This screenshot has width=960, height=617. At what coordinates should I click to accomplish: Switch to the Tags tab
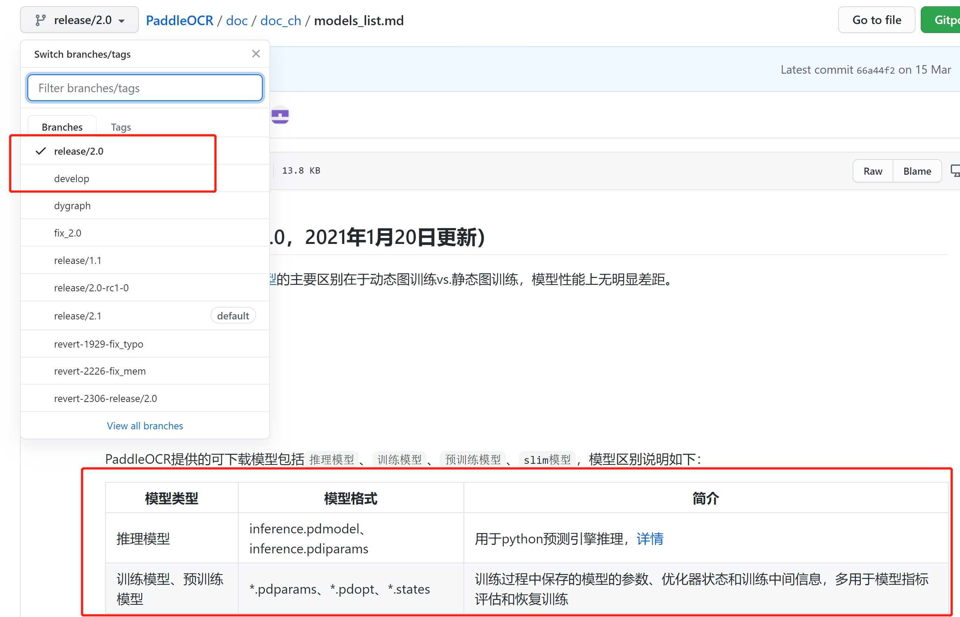[x=121, y=127]
